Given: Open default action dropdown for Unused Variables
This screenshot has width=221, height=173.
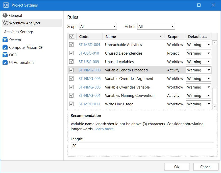Looking at the screenshot, I should pyautogui.click(x=199, y=62).
